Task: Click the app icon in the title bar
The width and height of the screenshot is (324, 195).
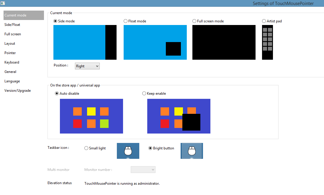Action: [3, 3]
